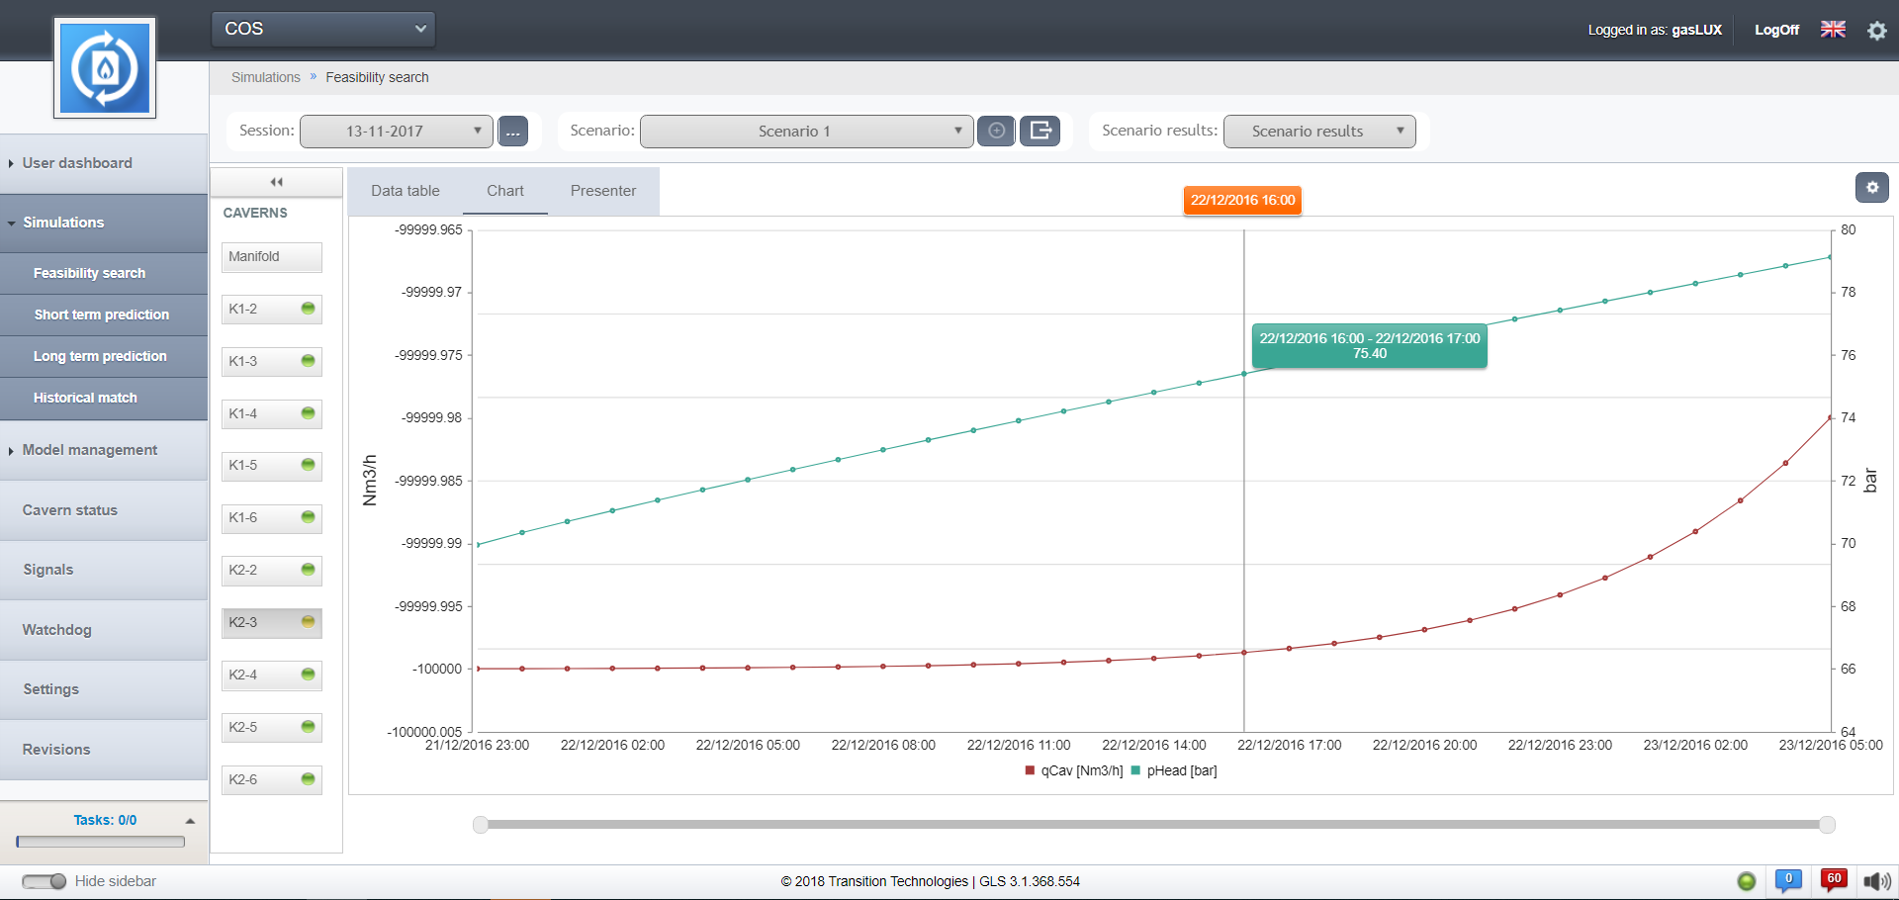Screen dimensions: 1899x900
Task: Expand the Scenario results dropdown
Action: (1318, 131)
